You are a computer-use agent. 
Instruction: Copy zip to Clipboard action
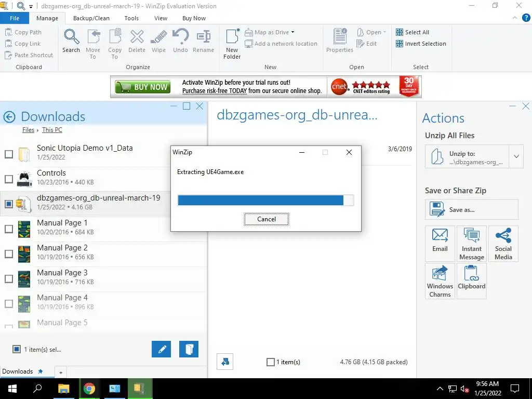[472, 281]
